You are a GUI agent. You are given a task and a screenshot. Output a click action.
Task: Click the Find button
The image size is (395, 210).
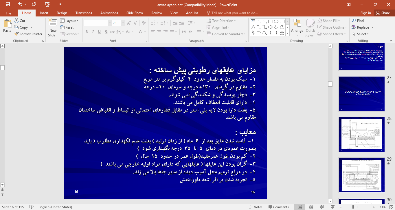coord(358,21)
